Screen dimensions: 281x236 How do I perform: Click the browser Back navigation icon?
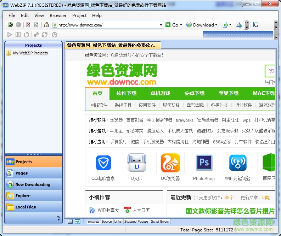(x=10, y=25)
